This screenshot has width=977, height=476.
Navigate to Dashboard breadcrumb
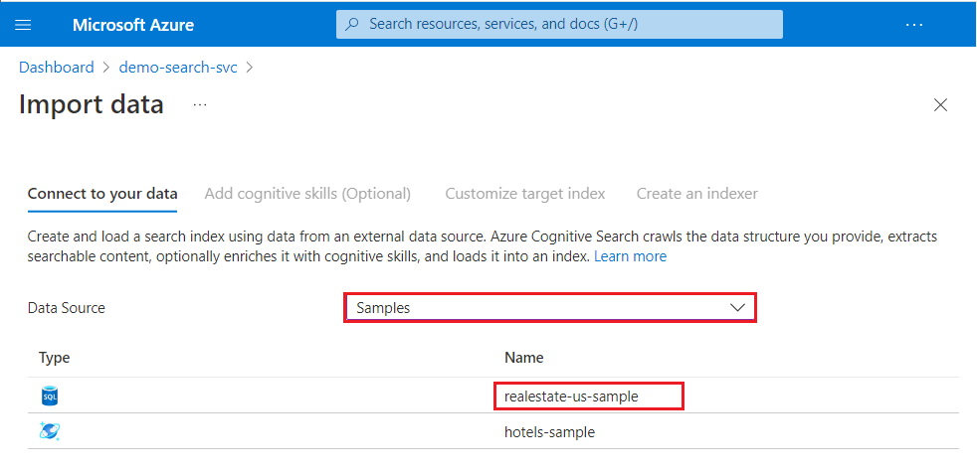pos(56,68)
